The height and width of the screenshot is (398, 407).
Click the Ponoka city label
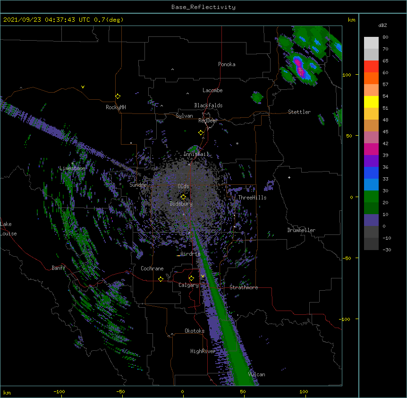[227, 64]
